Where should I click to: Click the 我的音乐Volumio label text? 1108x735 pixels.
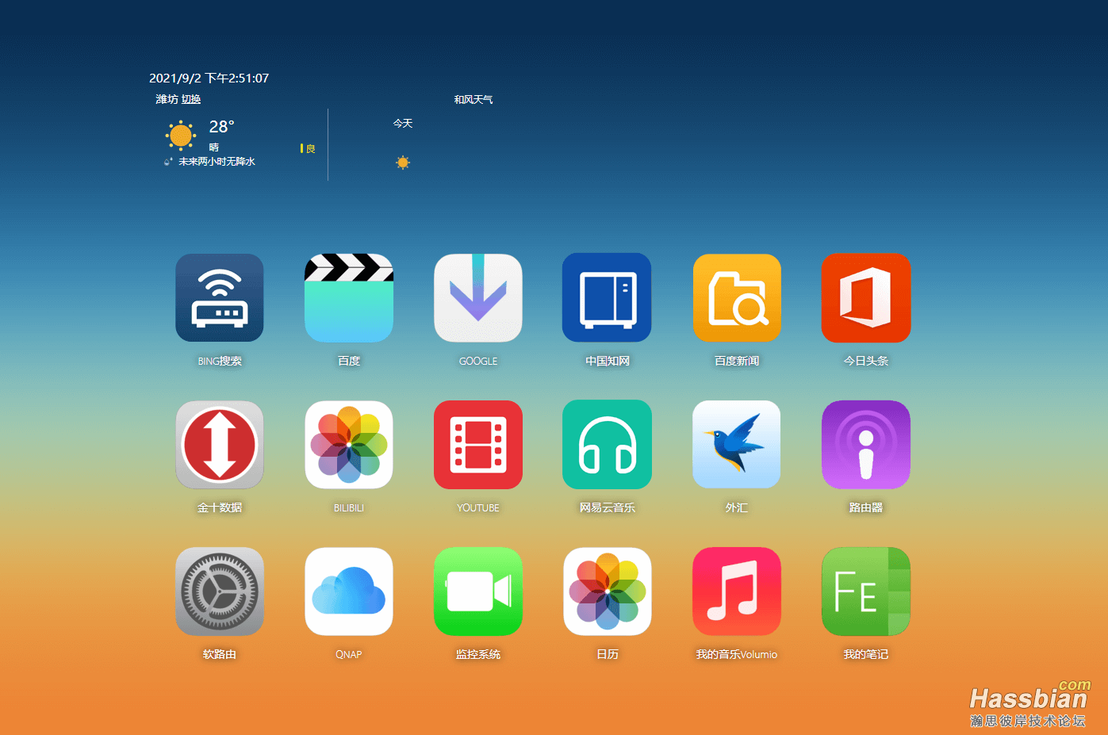pos(737,654)
